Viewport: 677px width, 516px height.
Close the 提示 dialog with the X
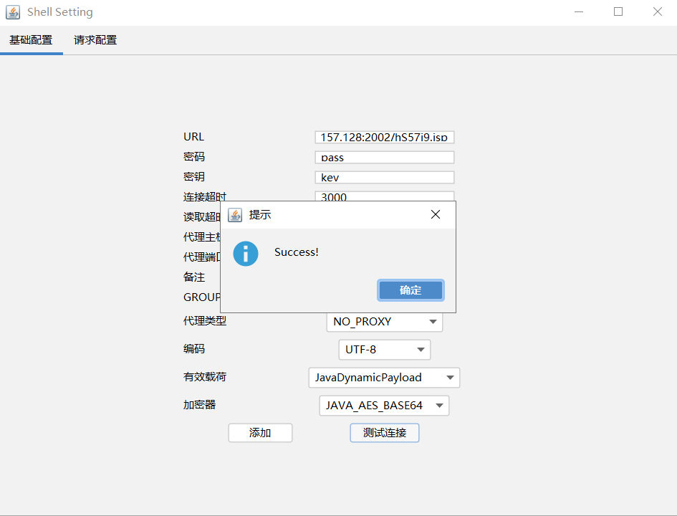436,214
